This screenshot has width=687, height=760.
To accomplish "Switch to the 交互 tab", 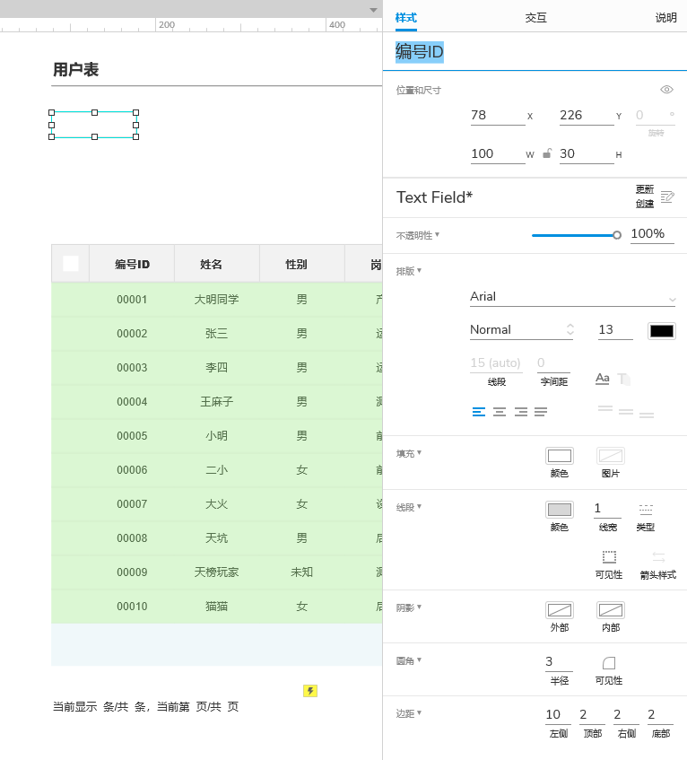I will coord(535,18).
